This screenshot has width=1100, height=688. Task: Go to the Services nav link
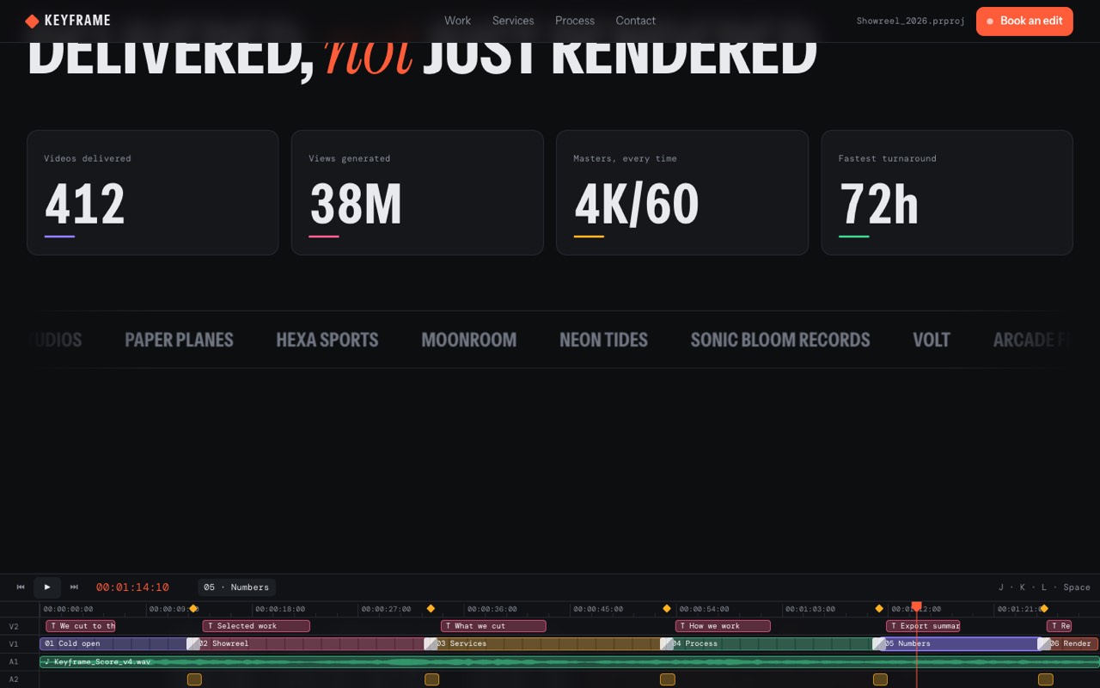[x=513, y=21]
